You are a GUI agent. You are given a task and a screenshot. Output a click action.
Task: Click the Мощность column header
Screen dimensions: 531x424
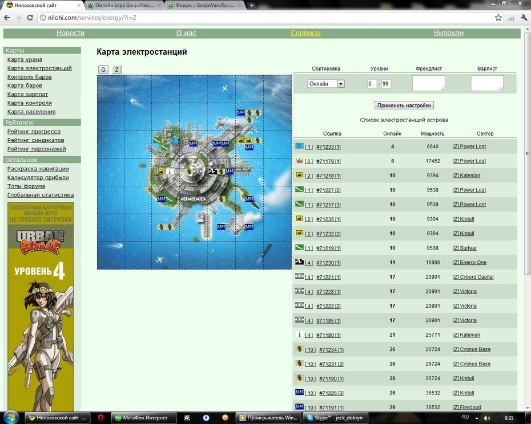[x=432, y=133]
